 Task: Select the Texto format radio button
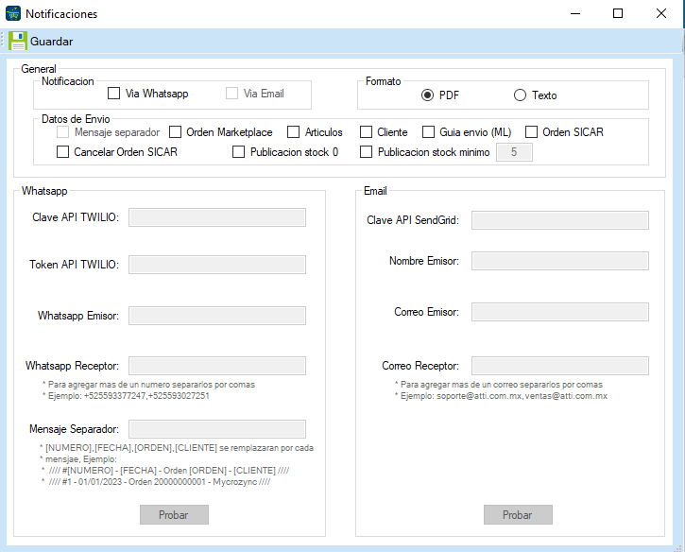pos(520,95)
